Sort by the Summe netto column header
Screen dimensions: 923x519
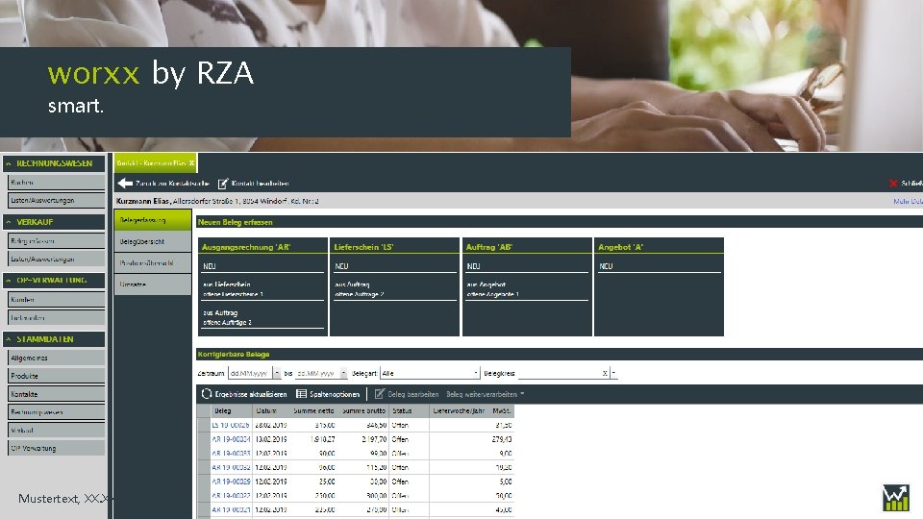[313, 410]
